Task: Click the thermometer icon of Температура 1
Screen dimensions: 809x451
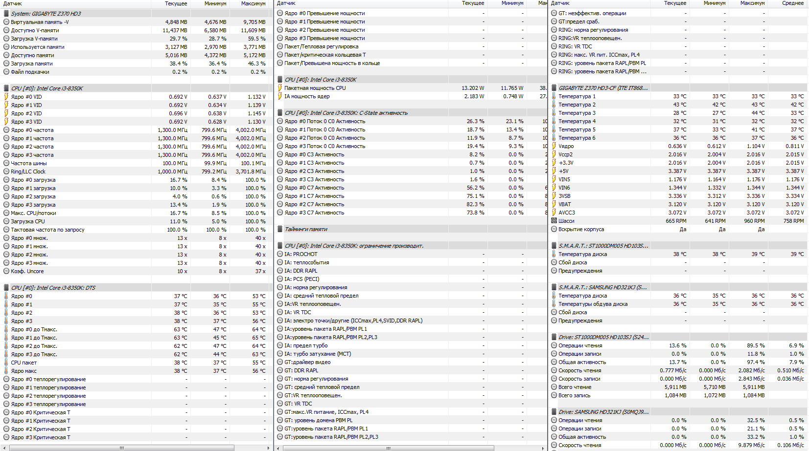Action: click(554, 96)
